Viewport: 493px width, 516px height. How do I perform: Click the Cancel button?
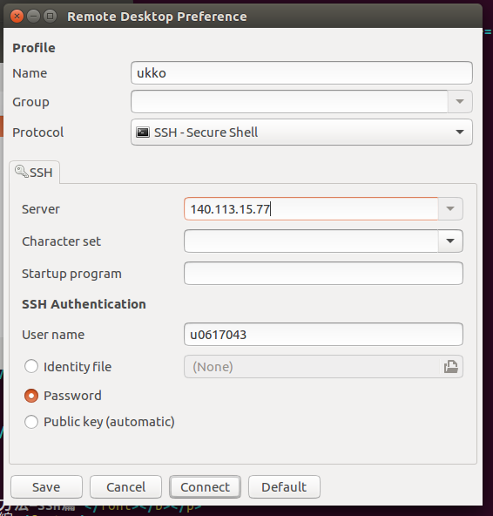point(125,486)
